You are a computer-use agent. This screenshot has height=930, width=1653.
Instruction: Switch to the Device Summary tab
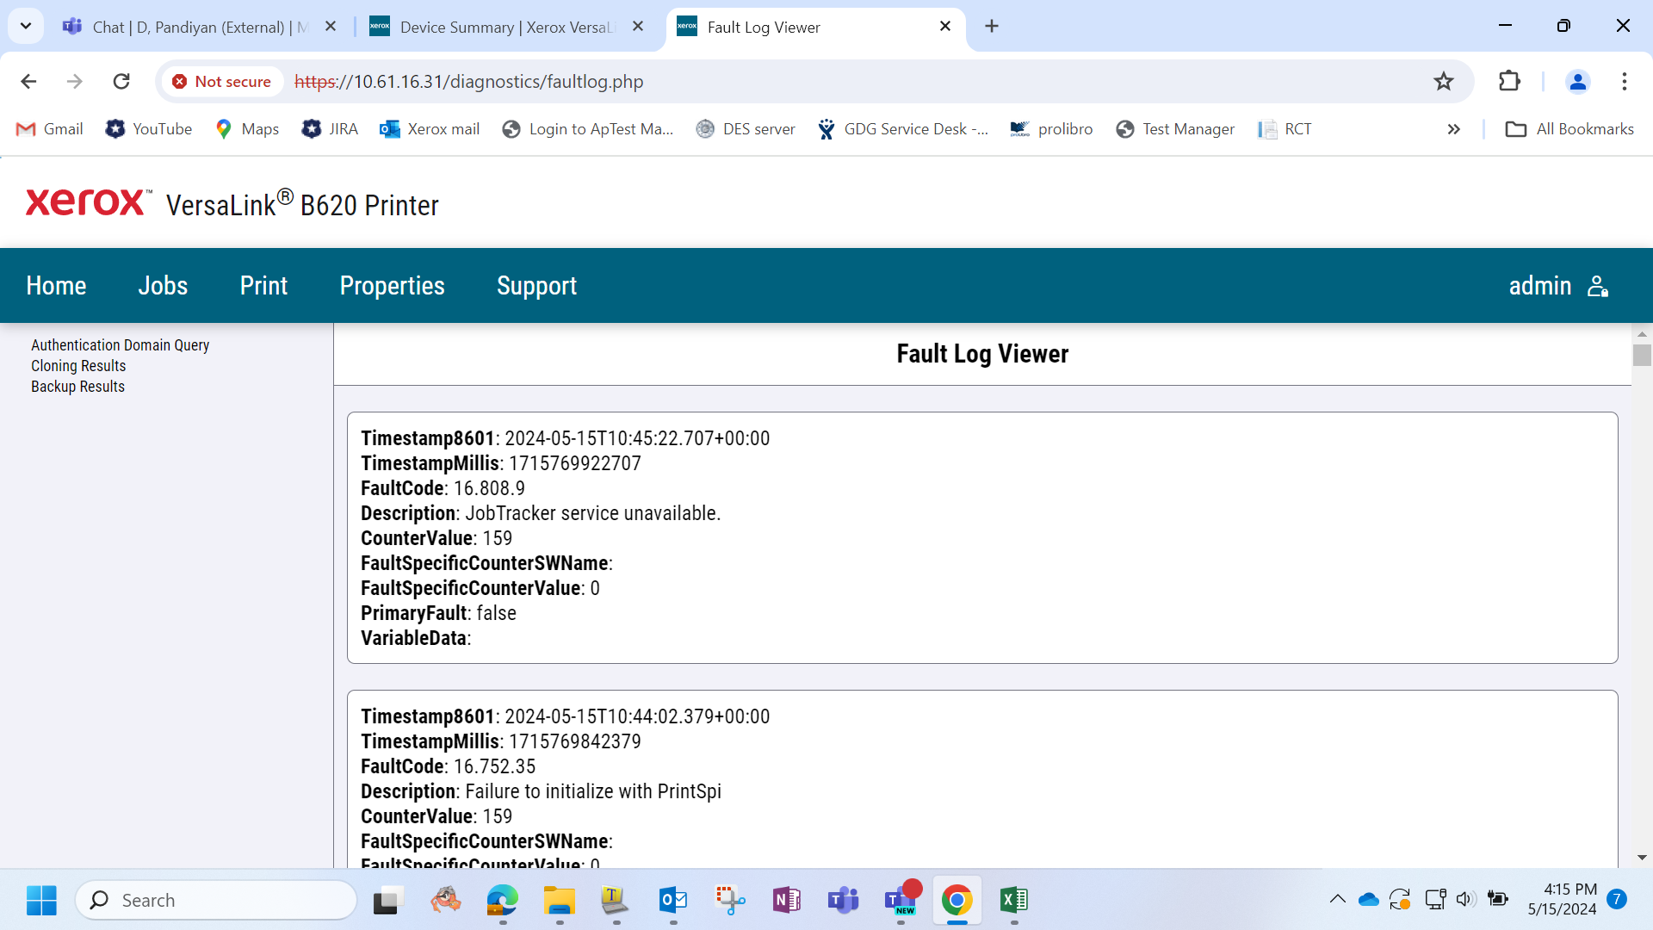[508, 27]
